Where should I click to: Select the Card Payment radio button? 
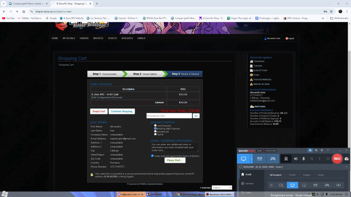coord(155,126)
